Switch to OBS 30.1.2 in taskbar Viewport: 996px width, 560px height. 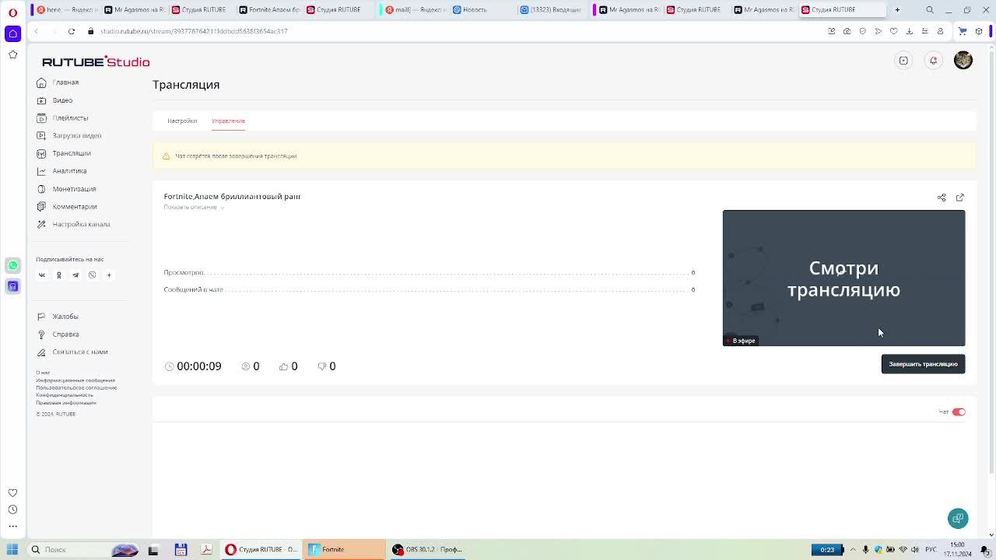428,549
